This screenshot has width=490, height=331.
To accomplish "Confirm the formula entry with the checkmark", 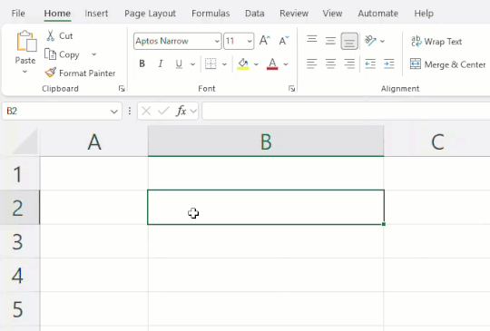I will click(163, 111).
